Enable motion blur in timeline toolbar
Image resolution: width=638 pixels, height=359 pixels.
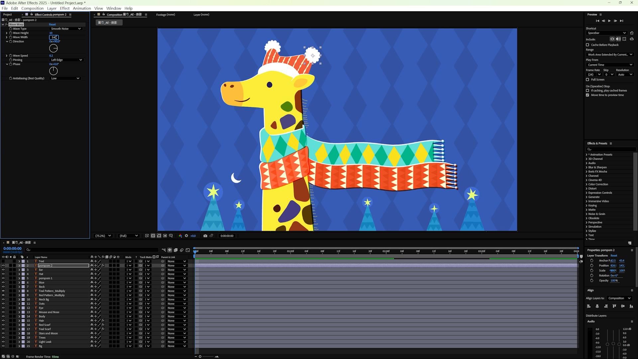coord(181,250)
